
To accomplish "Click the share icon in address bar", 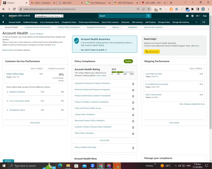I will pos(143,9).
